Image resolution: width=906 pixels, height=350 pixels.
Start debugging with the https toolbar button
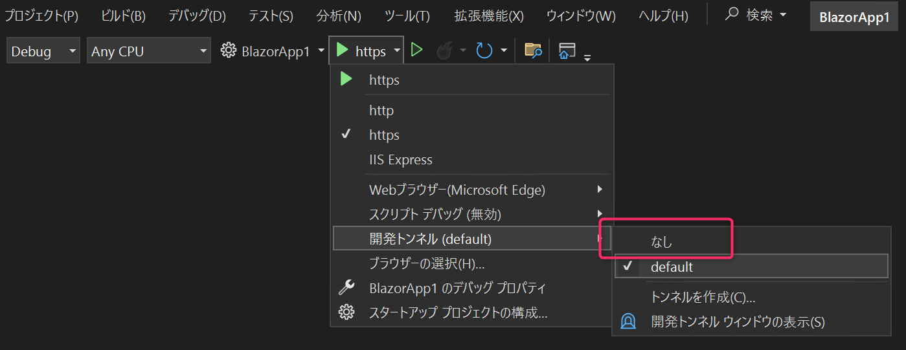coord(361,51)
